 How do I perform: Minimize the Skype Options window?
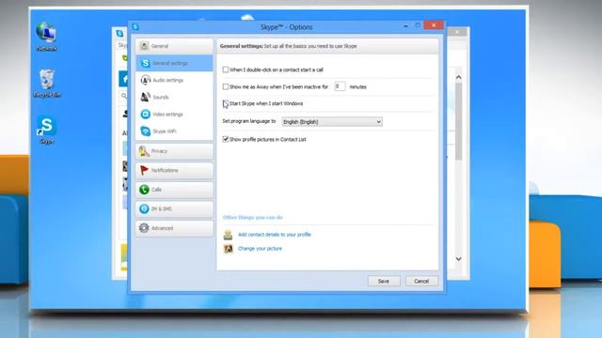click(405, 25)
